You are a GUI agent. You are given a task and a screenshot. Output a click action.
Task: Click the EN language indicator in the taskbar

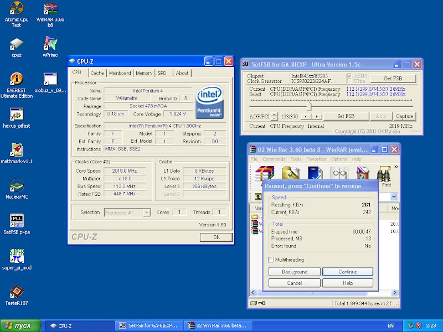(390, 325)
